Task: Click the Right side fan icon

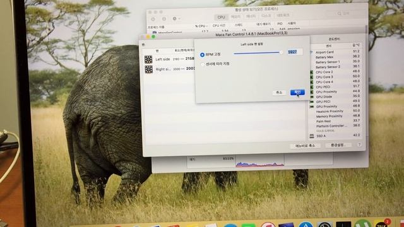Action: (x=149, y=69)
